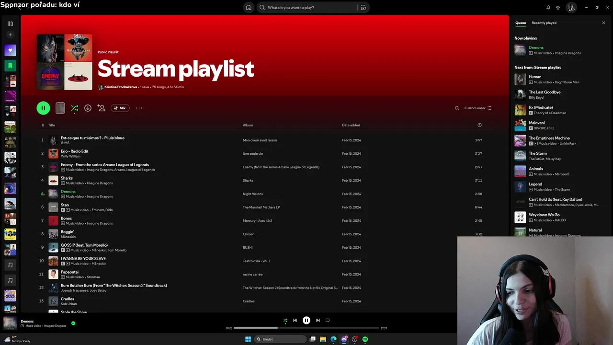Search within the playlist
Viewport: 613px width, 345px height.
coord(457,108)
